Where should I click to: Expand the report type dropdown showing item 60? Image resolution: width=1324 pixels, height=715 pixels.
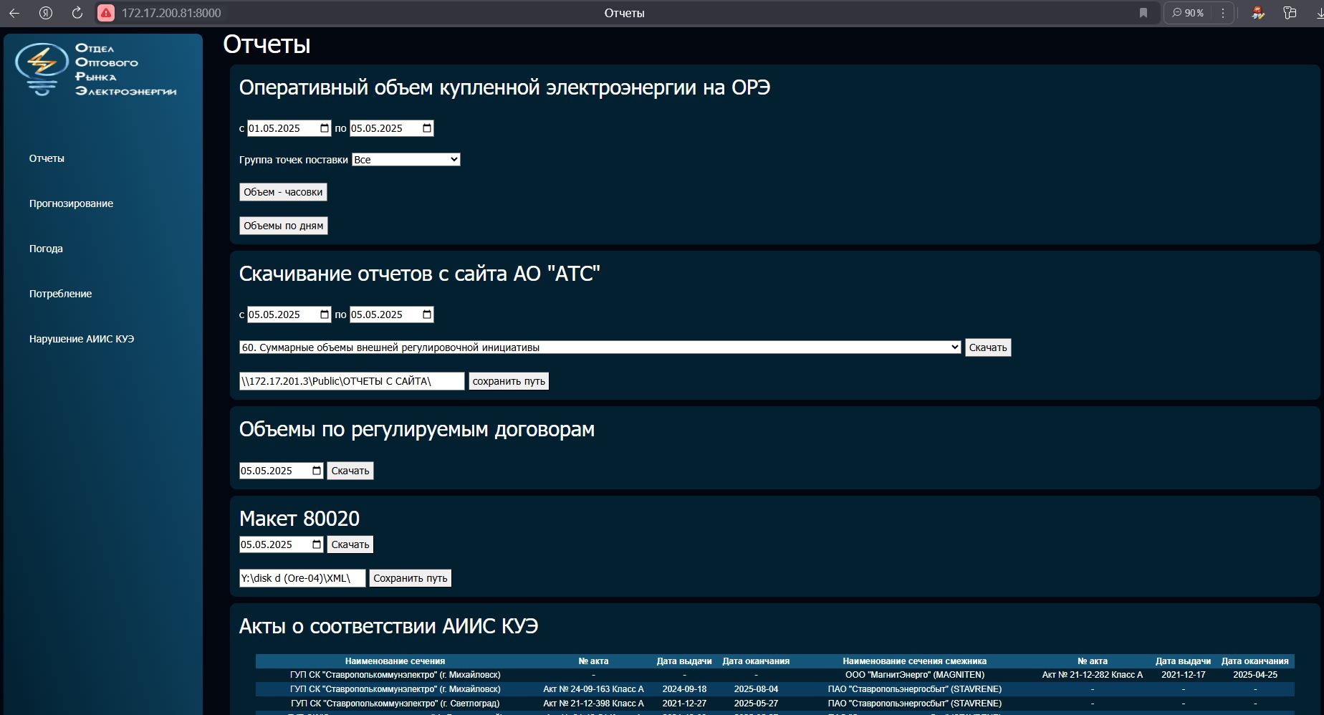tap(600, 347)
